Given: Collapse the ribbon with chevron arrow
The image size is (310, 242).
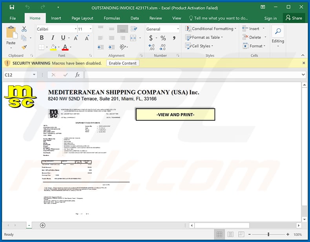Looking at the screenshot, I should pyautogui.click(x=303, y=55).
